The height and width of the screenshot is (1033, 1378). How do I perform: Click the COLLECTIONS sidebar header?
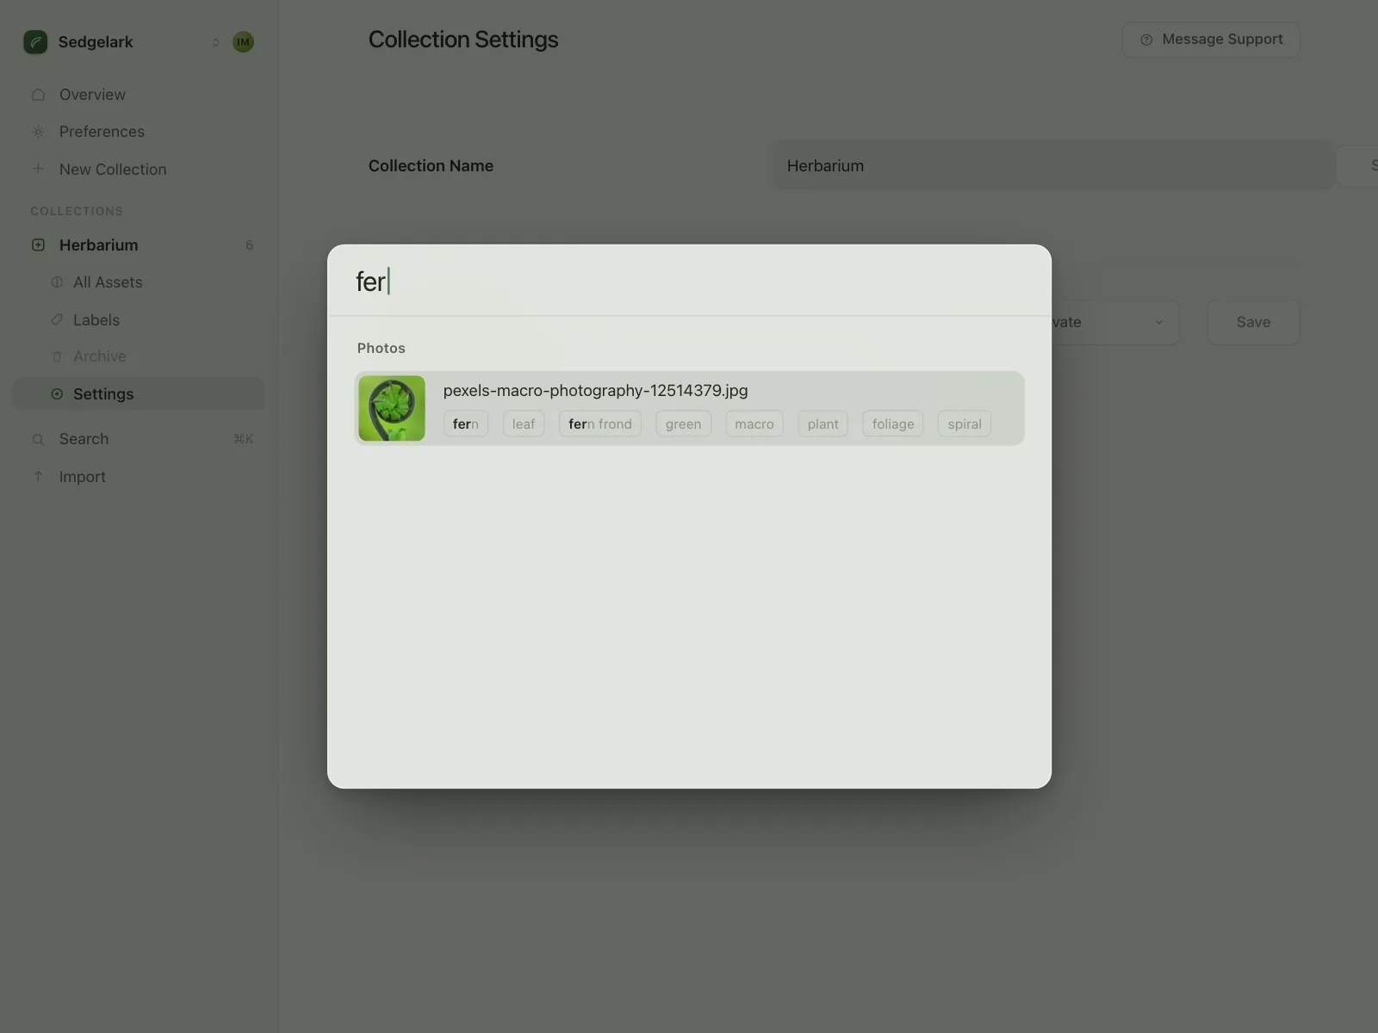coord(77,211)
